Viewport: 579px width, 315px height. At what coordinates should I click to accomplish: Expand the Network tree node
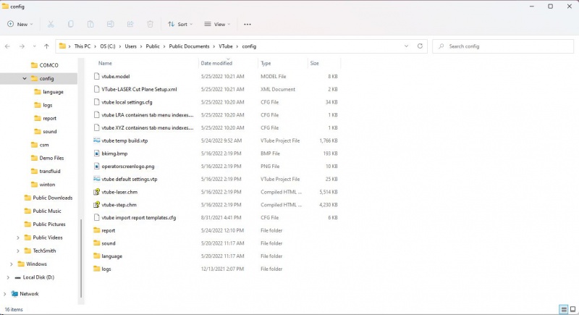pos(4,294)
